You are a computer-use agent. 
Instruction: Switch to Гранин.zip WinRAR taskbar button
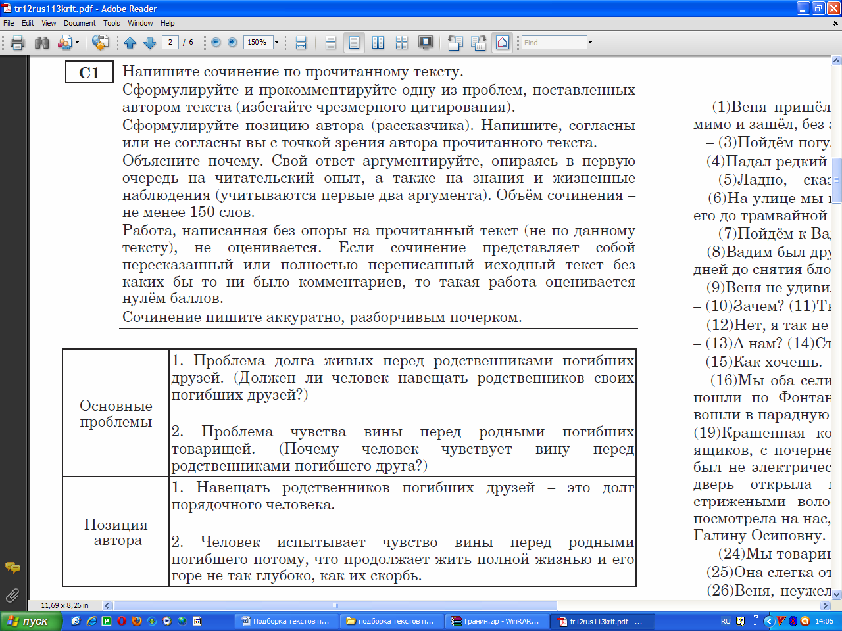(497, 621)
